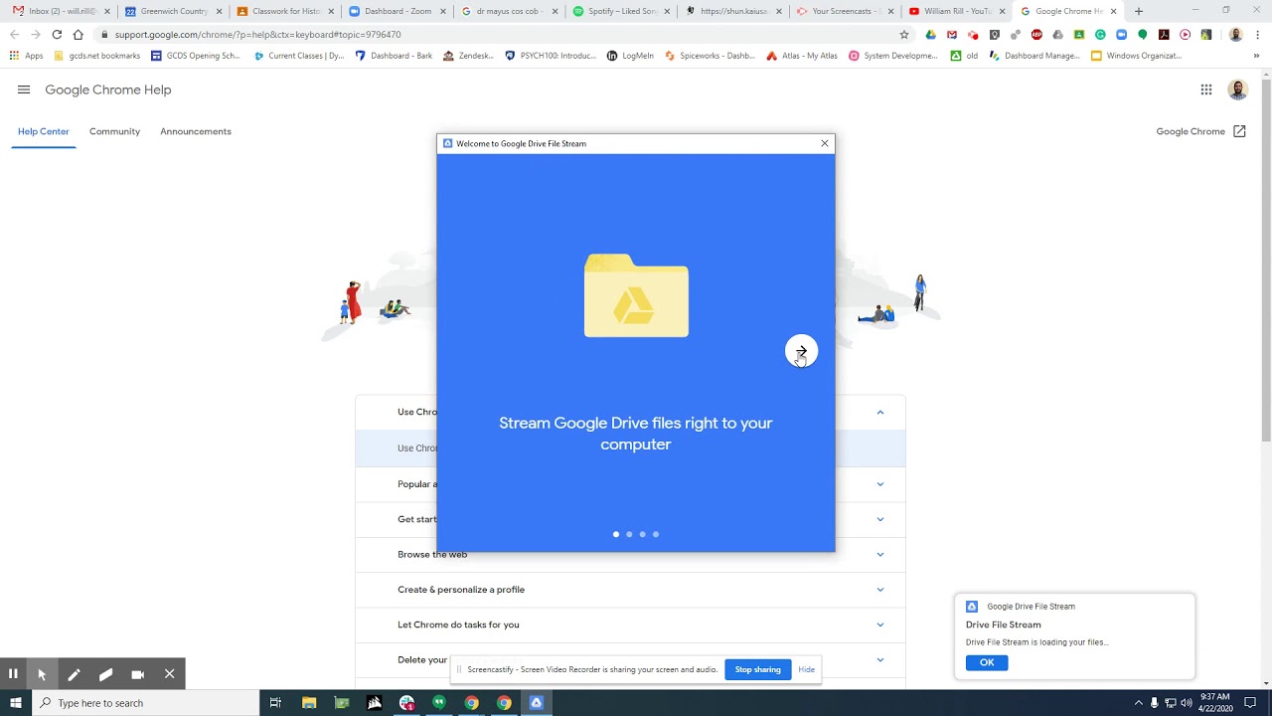Reload the current page
The image size is (1272, 716).
pos(57,34)
